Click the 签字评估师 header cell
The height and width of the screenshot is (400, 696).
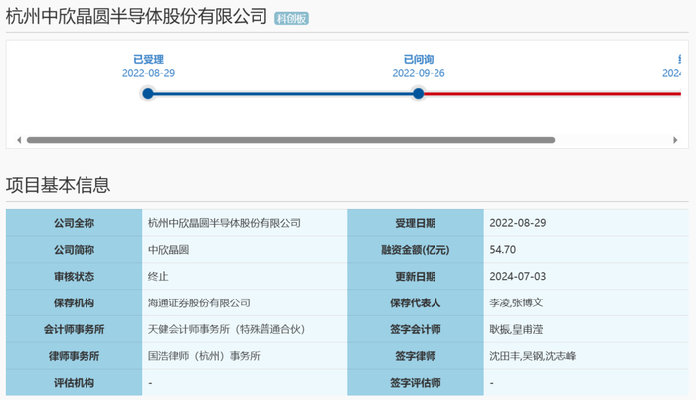pyautogui.click(x=416, y=383)
